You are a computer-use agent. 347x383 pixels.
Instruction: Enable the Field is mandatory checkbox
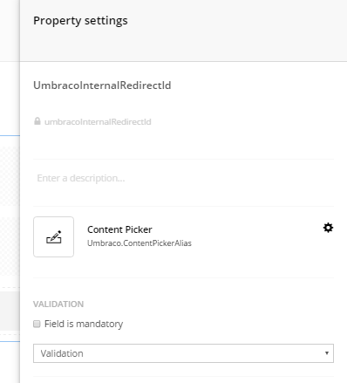tap(37, 324)
